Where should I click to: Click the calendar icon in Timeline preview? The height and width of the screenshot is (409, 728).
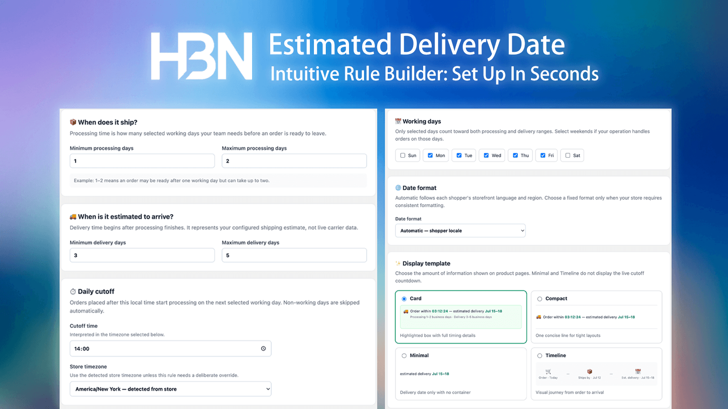click(638, 371)
